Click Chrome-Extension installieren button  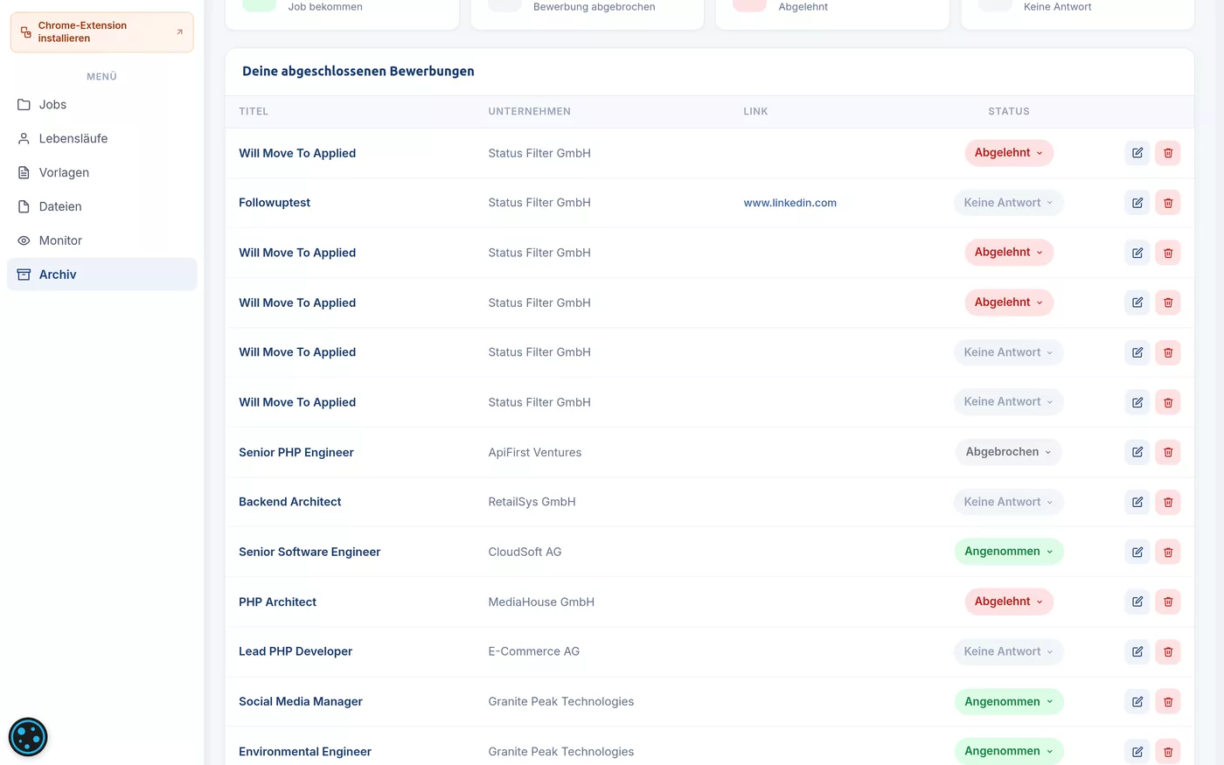pyautogui.click(x=102, y=32)
